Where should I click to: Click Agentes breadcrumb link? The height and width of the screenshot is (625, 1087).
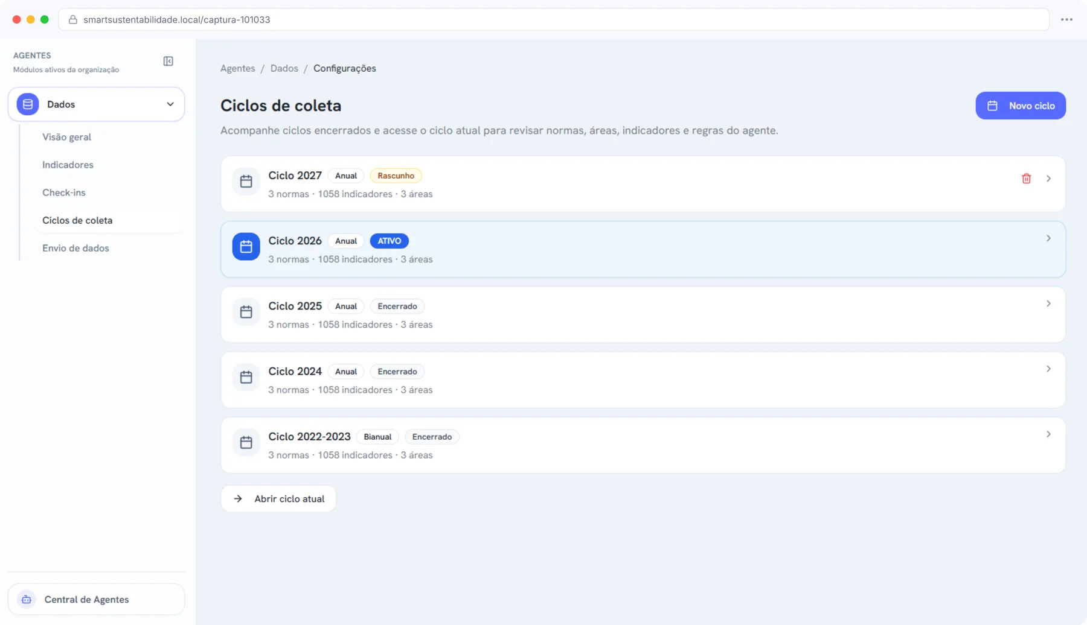click(x=238, y=68)
